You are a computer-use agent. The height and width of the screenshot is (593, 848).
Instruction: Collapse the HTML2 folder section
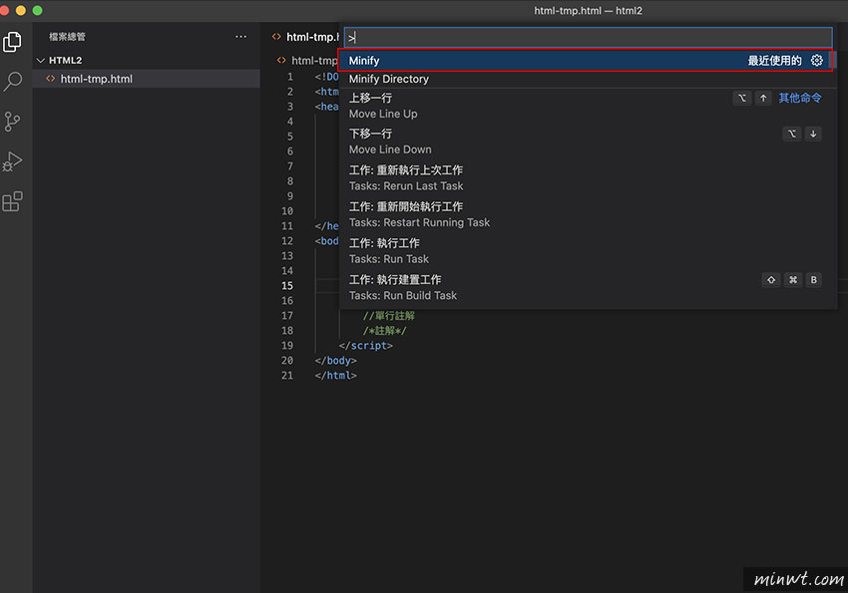pyautogui.click(x=40, y=61)
